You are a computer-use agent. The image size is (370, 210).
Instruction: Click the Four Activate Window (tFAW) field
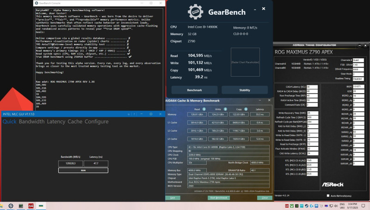[313, 149]
